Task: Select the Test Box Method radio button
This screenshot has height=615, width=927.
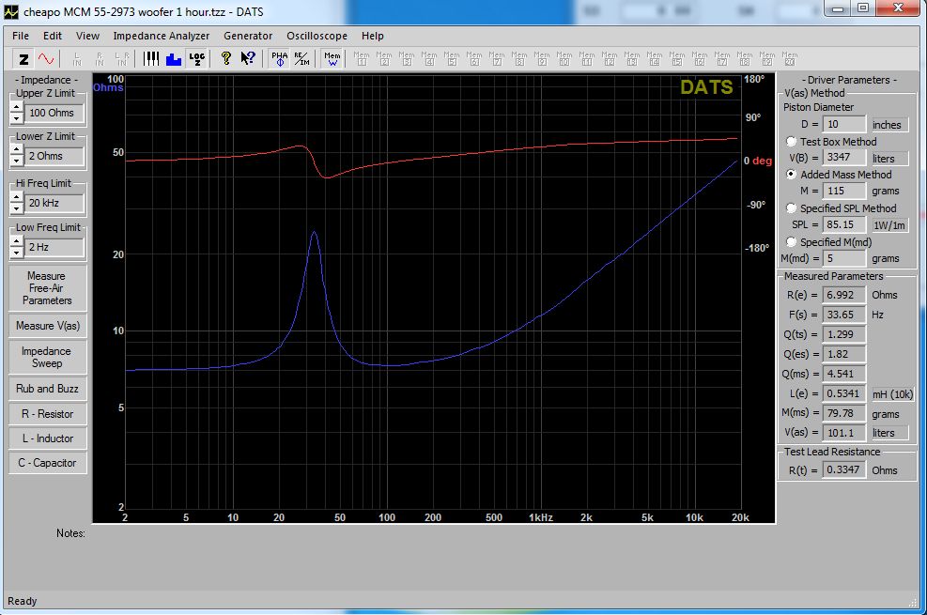Action: pos(791,142)
